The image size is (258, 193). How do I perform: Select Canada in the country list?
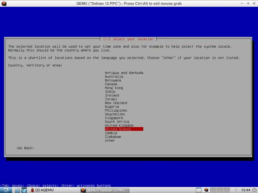pos(111,84)
